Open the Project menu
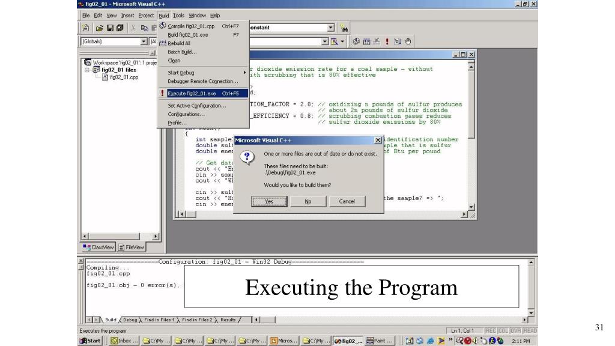 click(146, 15)
